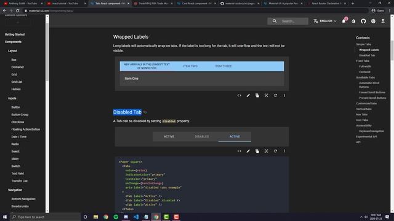Reload the page in the browser

click(x=18, y=10)
